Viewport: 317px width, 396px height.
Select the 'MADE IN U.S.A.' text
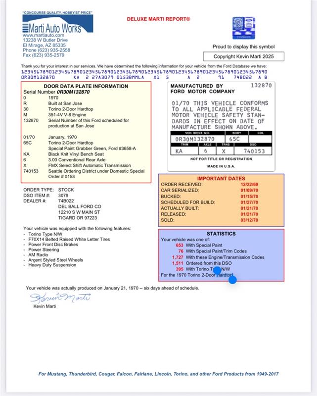[221, 166]
